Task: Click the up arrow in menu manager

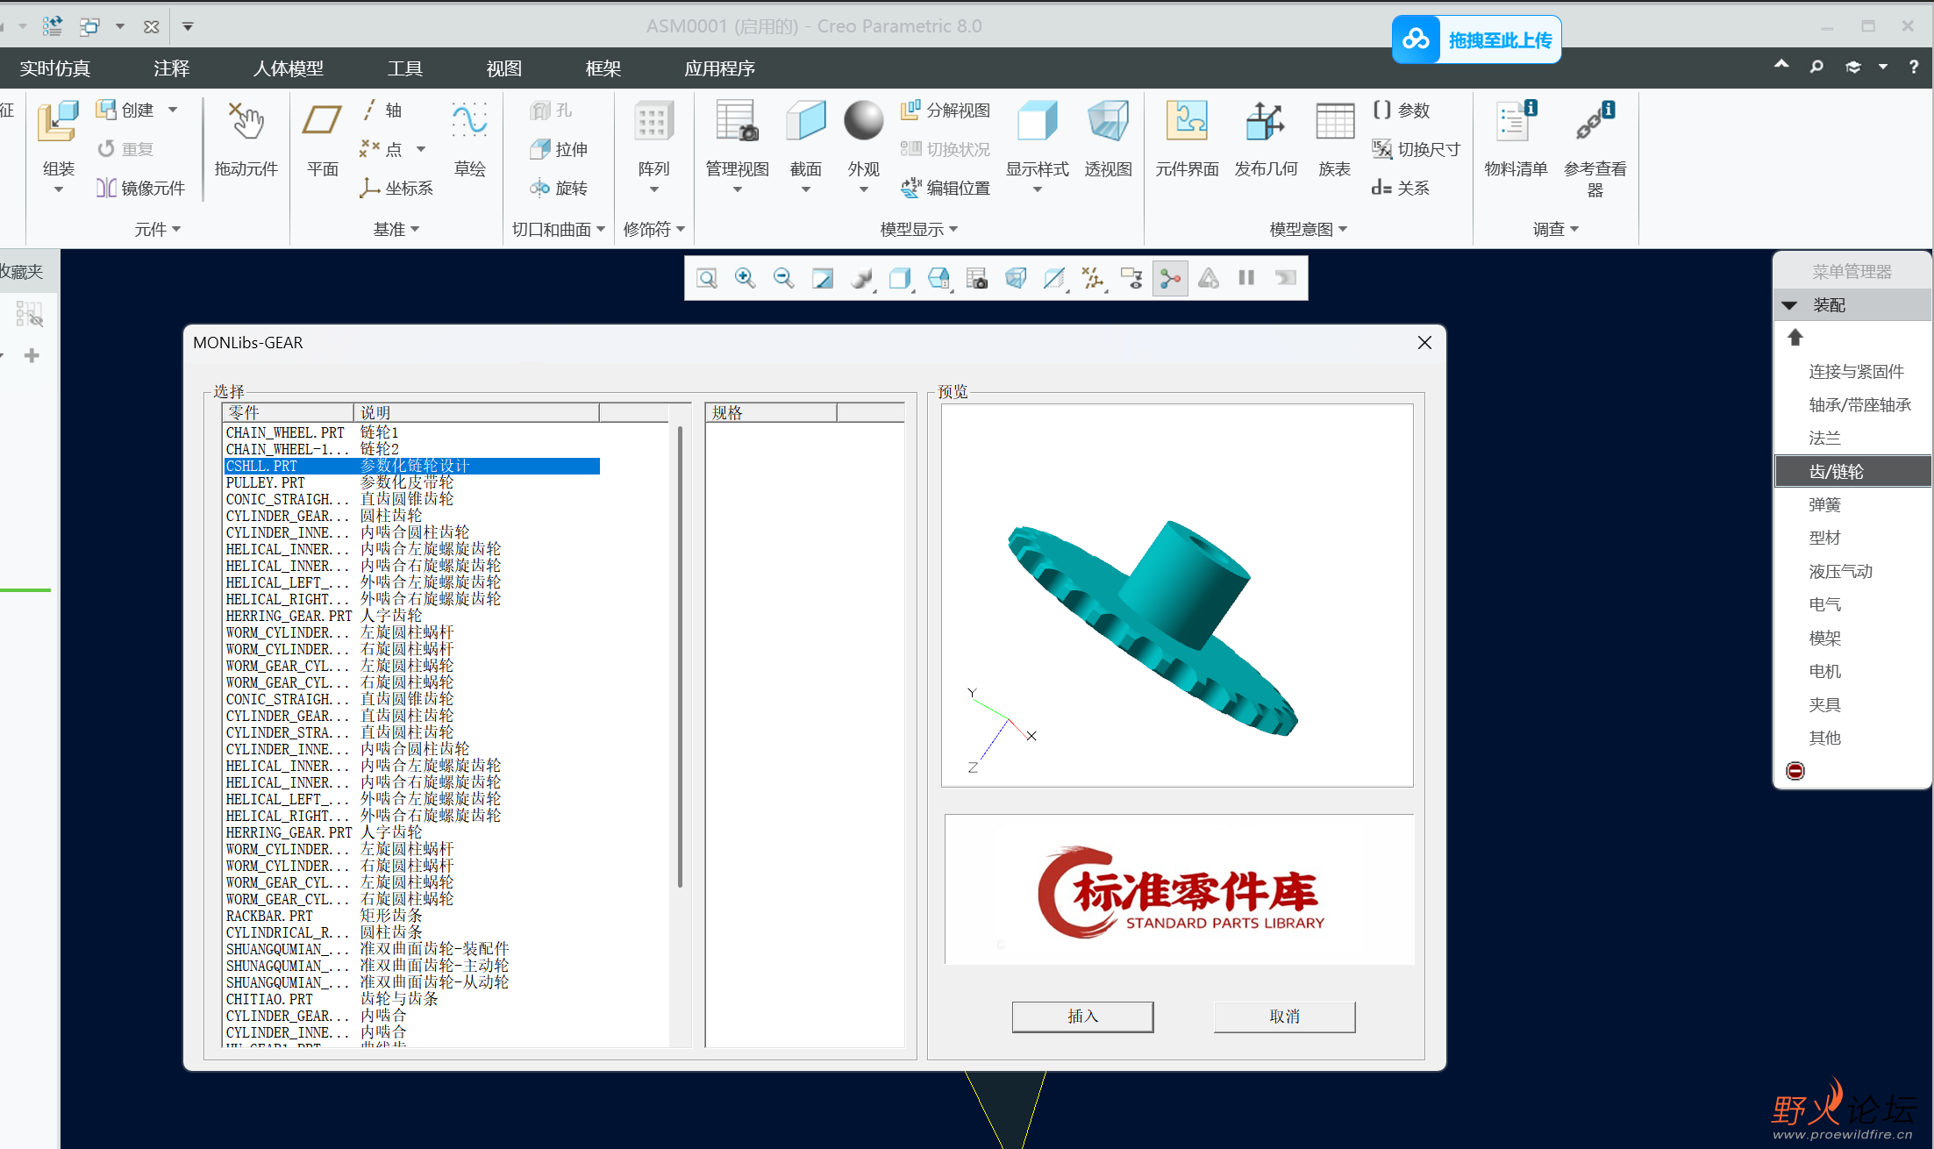Action: (1795, 338)
